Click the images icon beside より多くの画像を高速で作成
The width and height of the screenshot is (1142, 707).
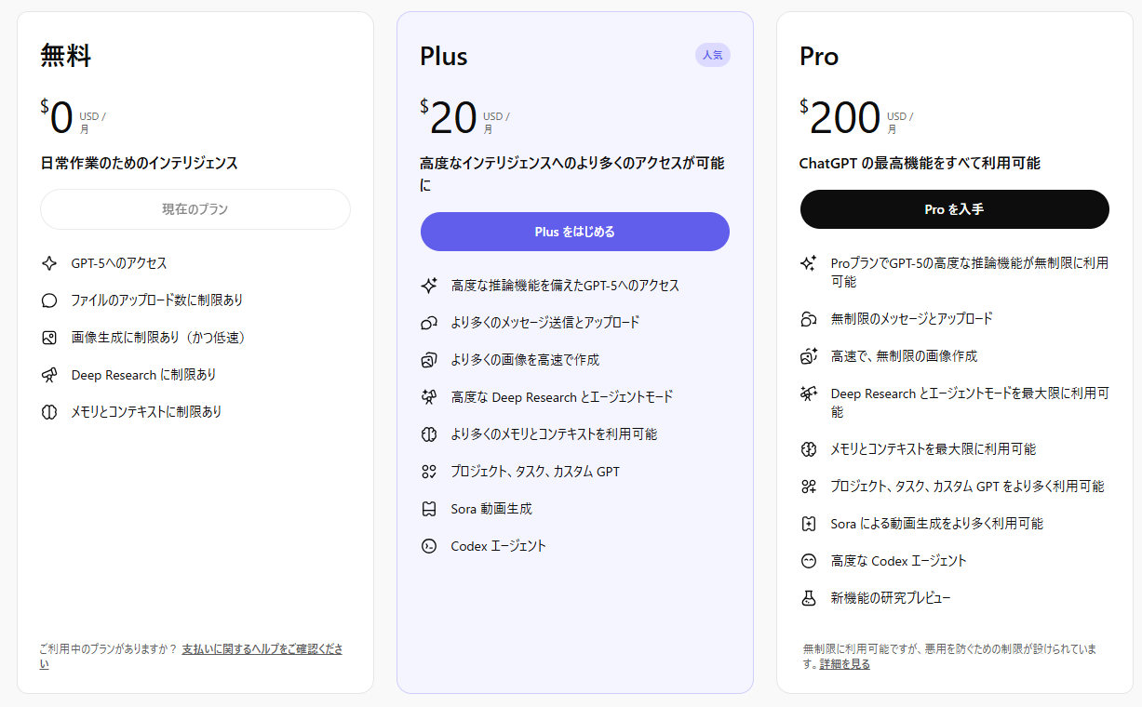pyautogui.click(x=429, y=360)
